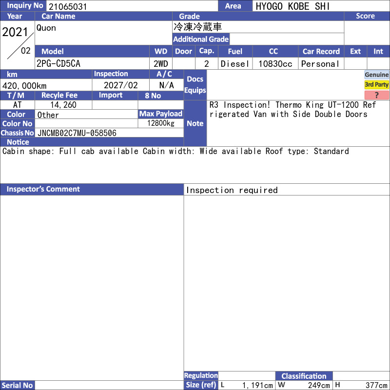Click the Chassis No label
The image size is (390, 390).
(x=18, y=133)
